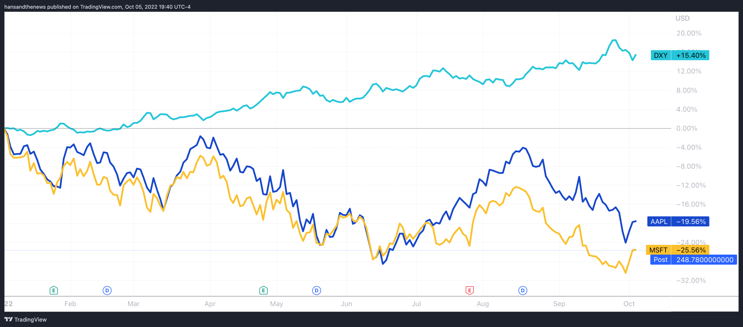Open the dividend marker in mid-February
743x327 pixels.
[107, 290]
